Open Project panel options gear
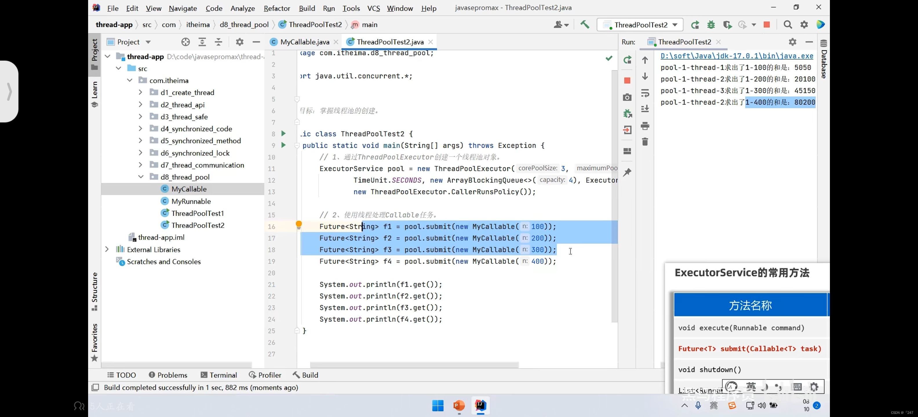The image size is (918, 417). [x=239, y=42]
